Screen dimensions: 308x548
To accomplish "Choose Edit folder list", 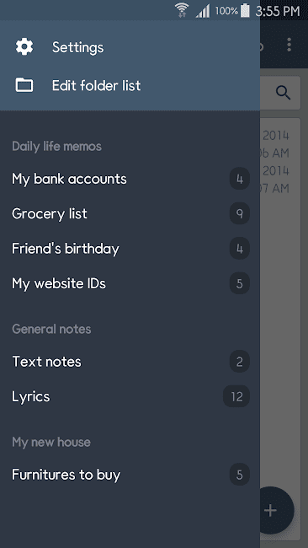I will [x=130, y=85].
